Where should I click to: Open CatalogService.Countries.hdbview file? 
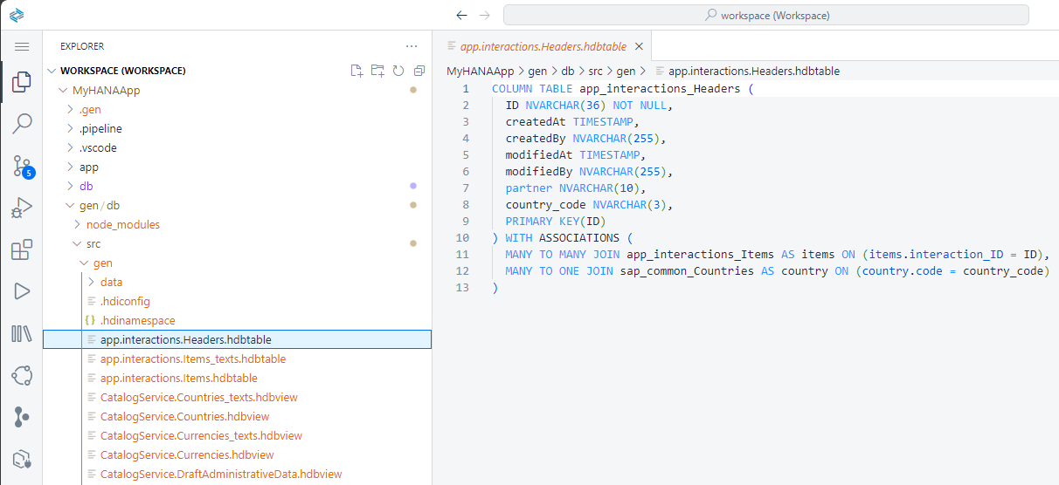point(184,416)
